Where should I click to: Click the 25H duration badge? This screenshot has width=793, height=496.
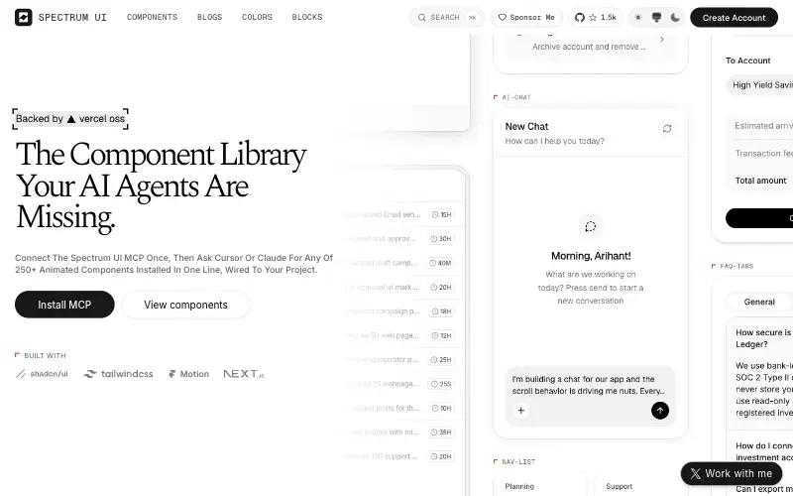click(x=441, y=360)
